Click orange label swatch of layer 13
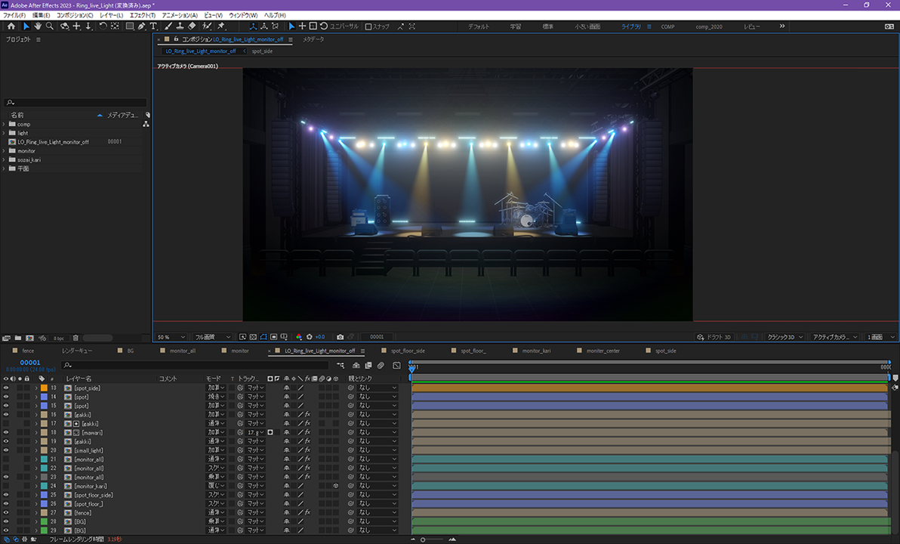 pos(44,388)
